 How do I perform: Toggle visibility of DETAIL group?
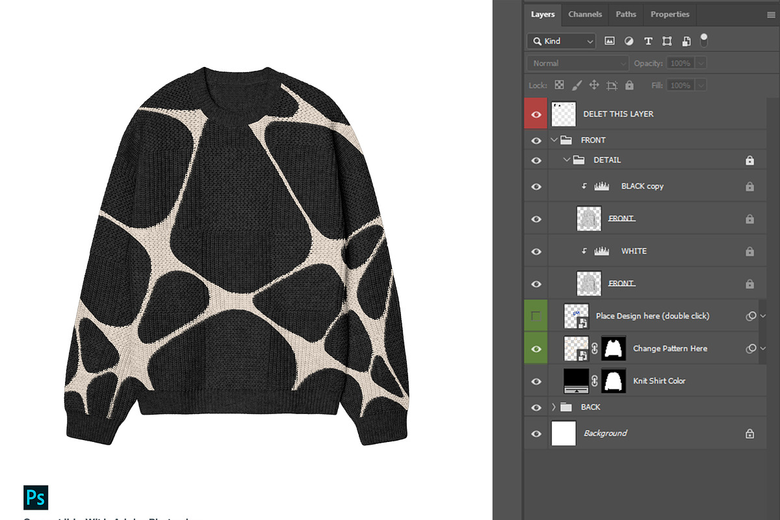point(536,160)
